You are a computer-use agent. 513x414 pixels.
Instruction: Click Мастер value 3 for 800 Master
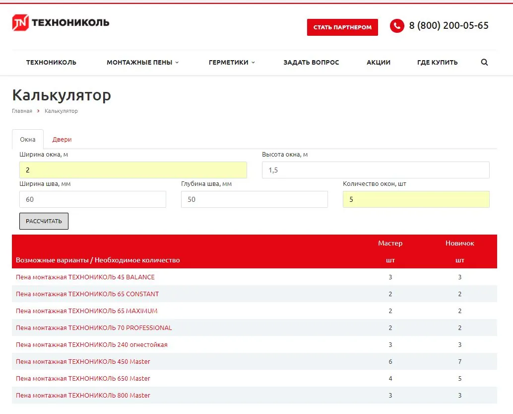[x=390, y=395]
